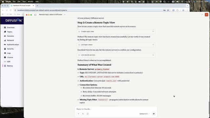
Task: Click the attach plus icon in reply box
Action: [x=78, y=114]
